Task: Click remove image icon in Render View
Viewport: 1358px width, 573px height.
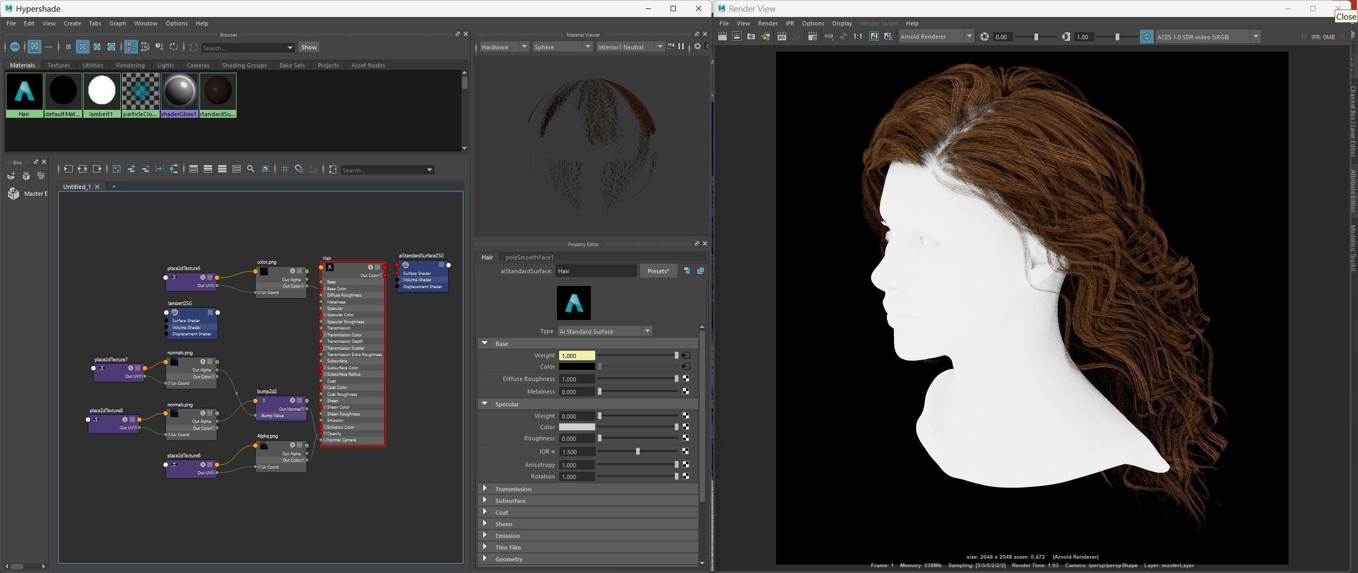Action: [x=888, y=37]
